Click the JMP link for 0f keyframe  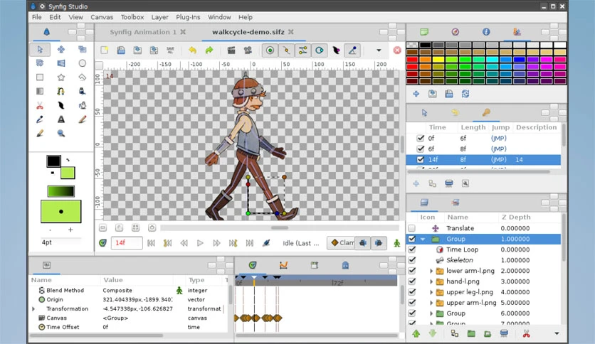499,139
